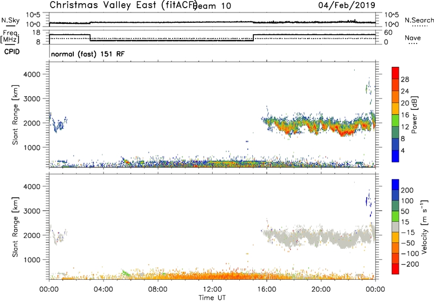The width and height of the screenshot is (434, 301).
Task: Click the '16:00' time axis label
Action: point(266,290)
